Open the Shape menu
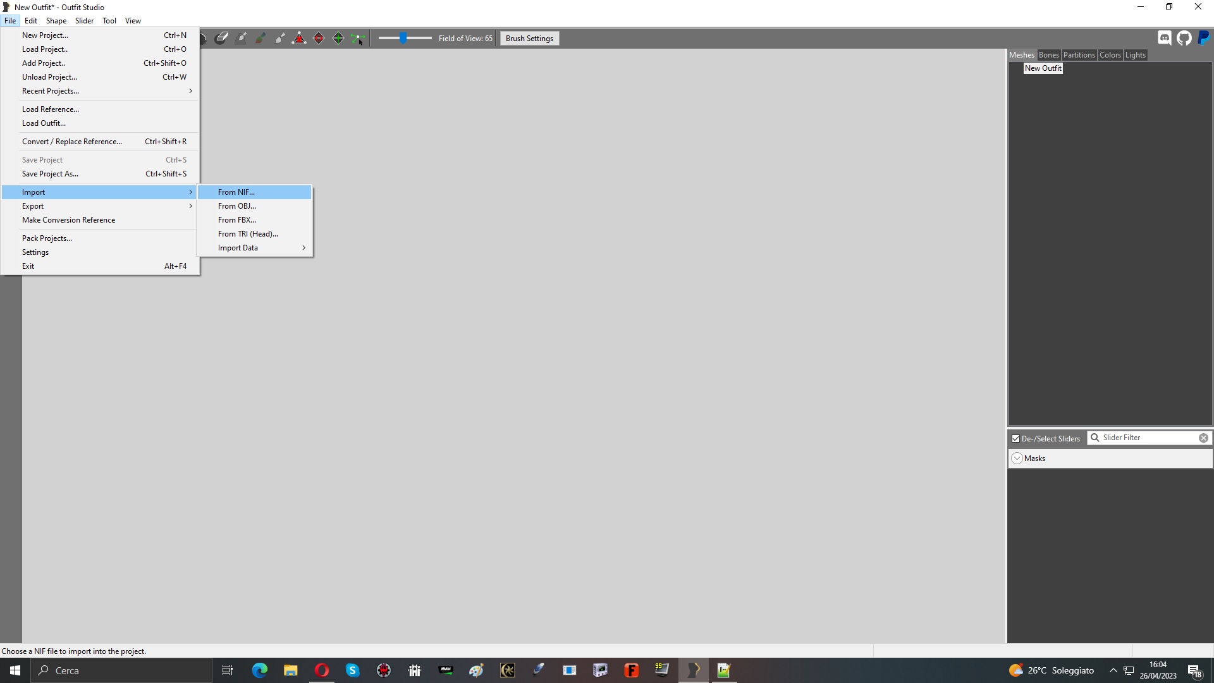The width and height of the screenshot is (1214, 683). (x=56, y=21)
